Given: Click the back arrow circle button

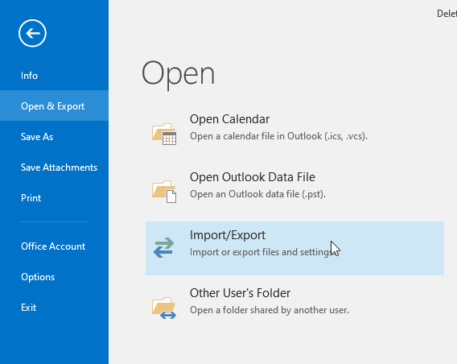Looking at the screenshot, I should tap(32, 33).
